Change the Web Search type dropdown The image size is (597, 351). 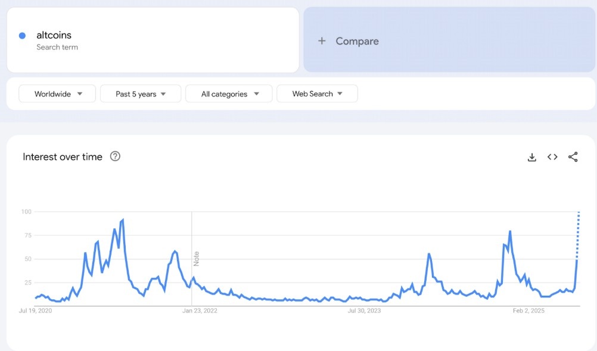[x=317, y=94]
